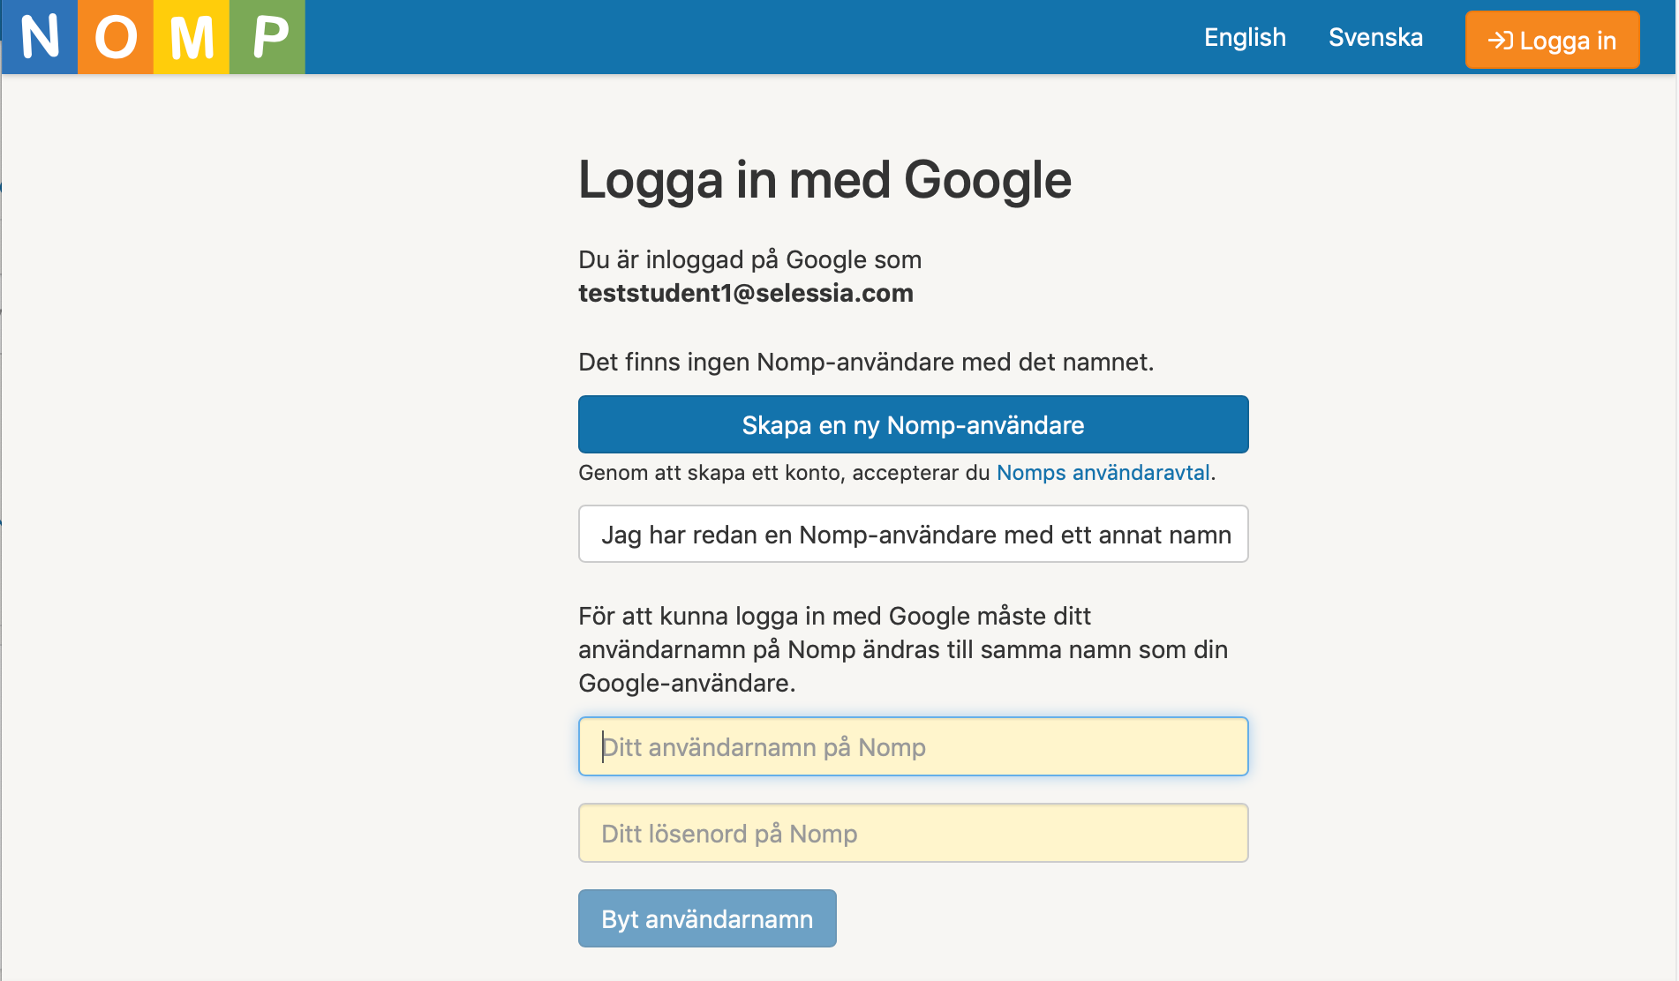
Task: Switch language to Svenska
Action: (1375, 37)
